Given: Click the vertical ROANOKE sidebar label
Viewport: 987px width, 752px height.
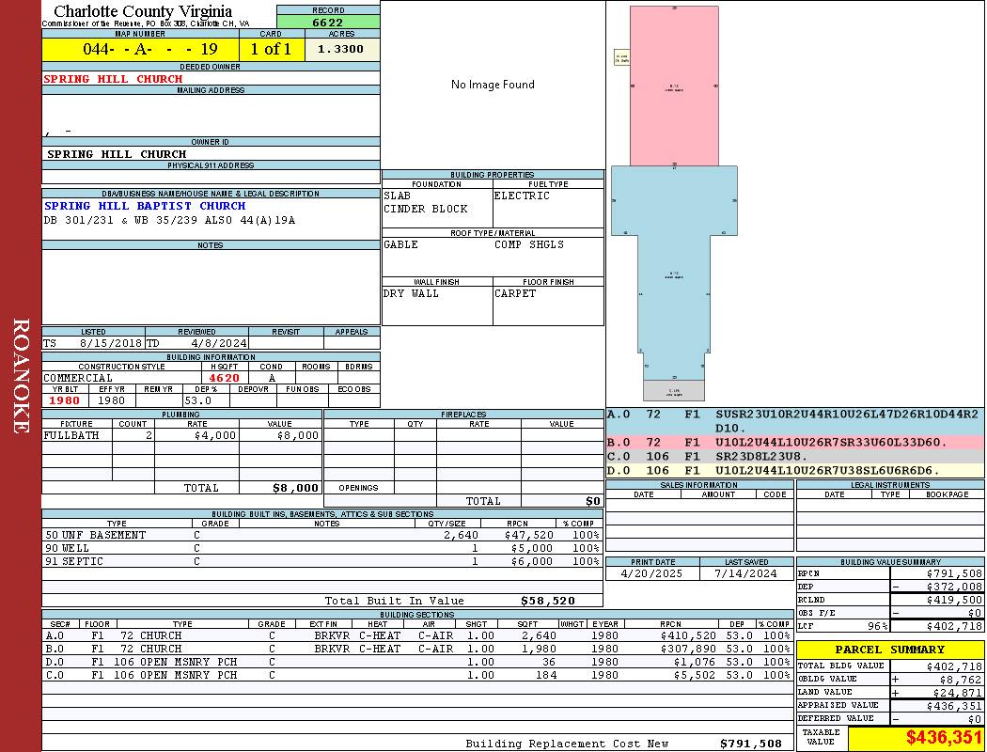Looking at the screenshot, I should pyautogui.click(x=21, y=376).
